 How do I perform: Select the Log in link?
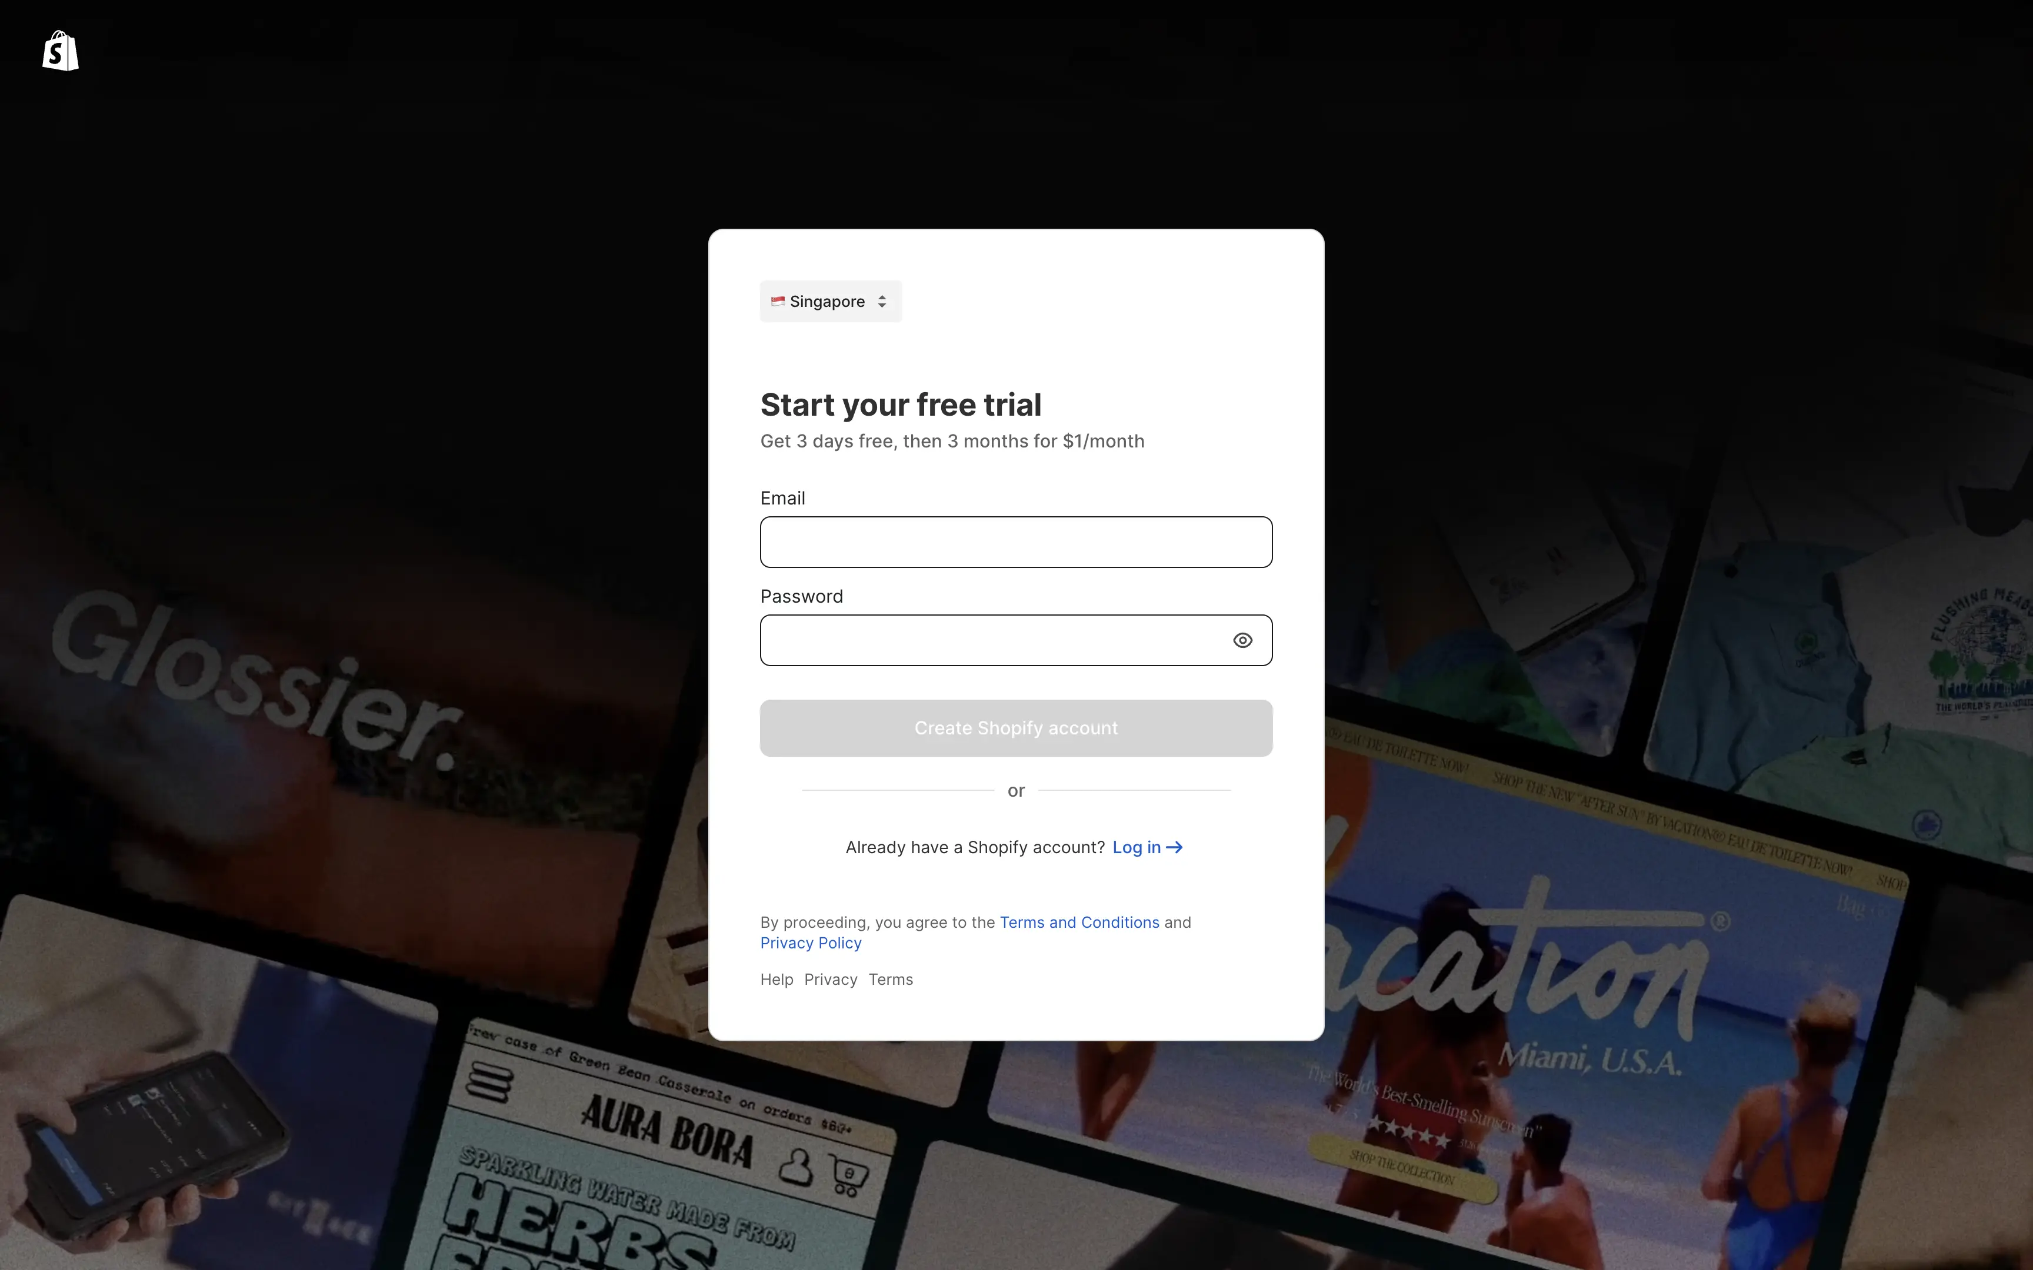pyautogui.click(x=1135, y=847)
